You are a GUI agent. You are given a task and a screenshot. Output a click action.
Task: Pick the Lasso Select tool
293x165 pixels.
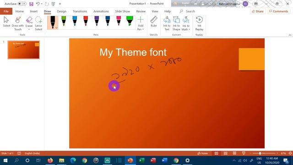(38, 23)
